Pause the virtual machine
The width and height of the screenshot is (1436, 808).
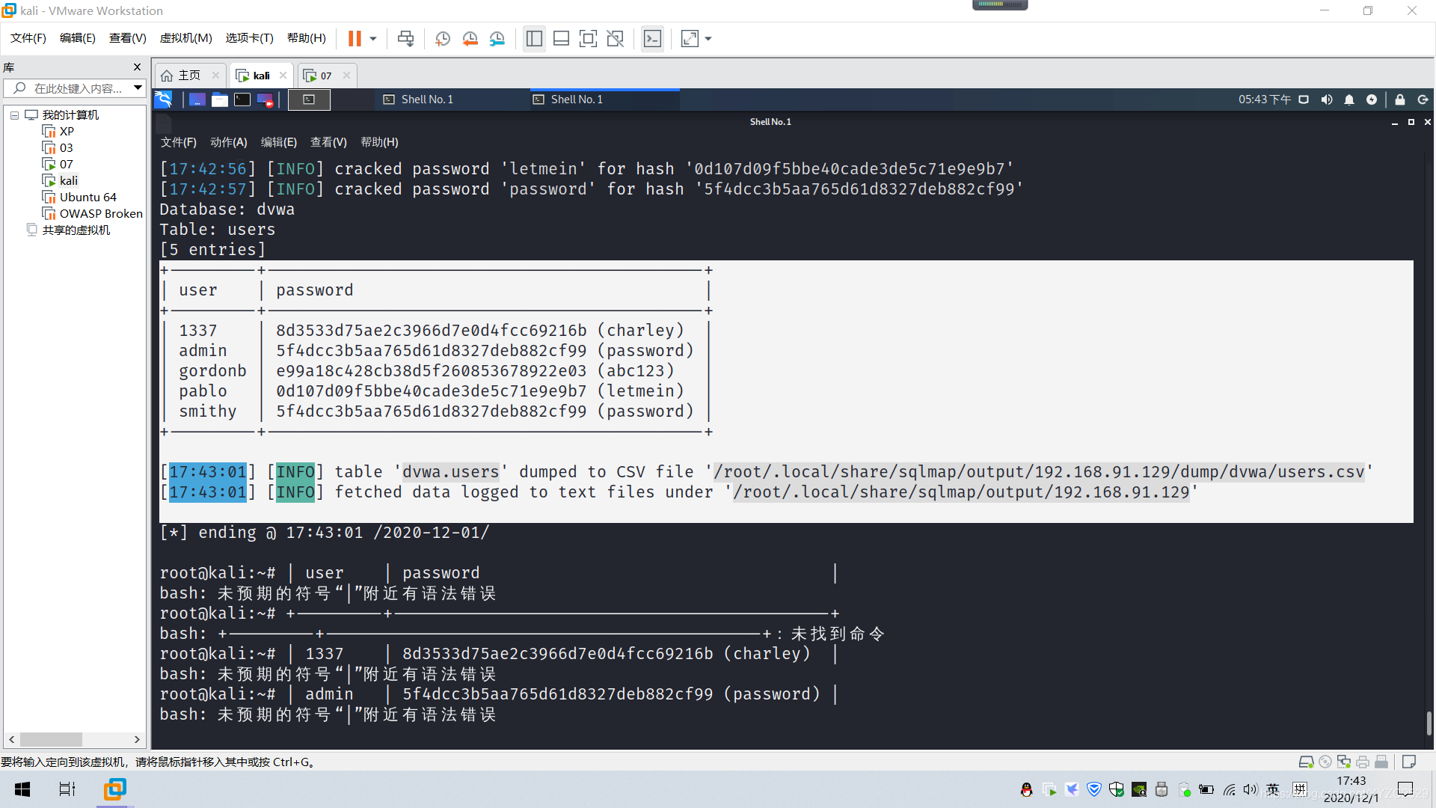point(355,38)
